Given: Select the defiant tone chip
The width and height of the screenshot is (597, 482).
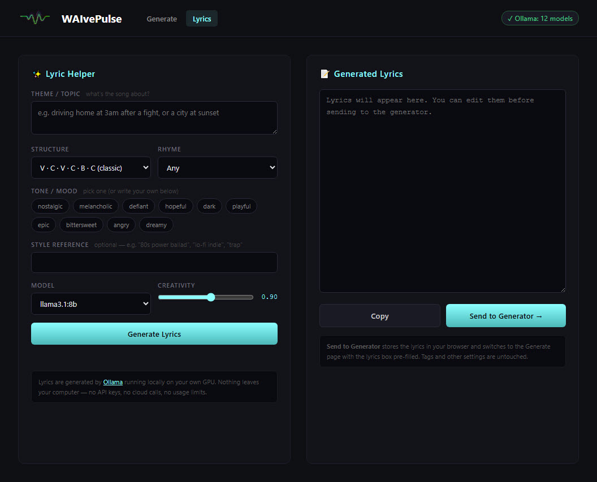Looking at the screenshot, I should click(139, 206).
